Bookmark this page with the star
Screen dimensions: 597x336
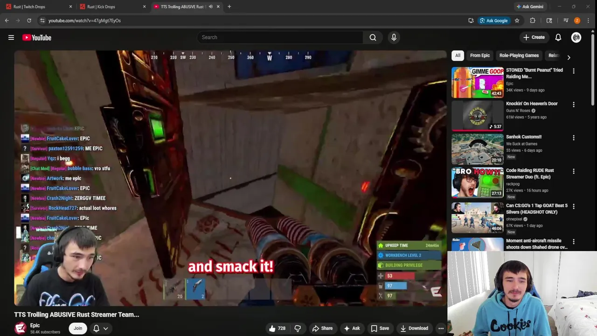click(517, 21)
